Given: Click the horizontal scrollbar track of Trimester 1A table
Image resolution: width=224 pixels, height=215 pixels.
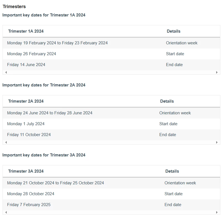Looking at the screenshot, I should click(111, 72).
